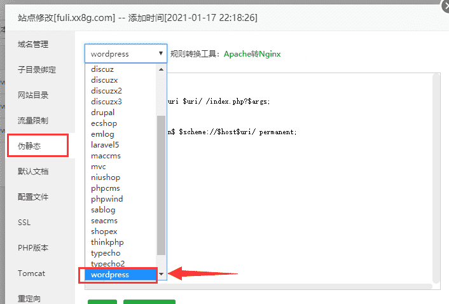This screenshot has width=449, height=304.
Task: Switch to 子目录绑定 tab
Action: click(37, 70)
